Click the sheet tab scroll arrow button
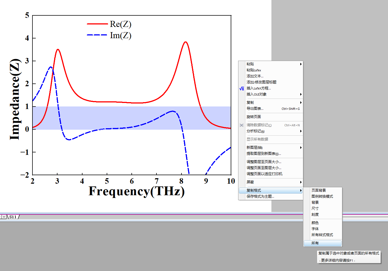 [4, 217]
